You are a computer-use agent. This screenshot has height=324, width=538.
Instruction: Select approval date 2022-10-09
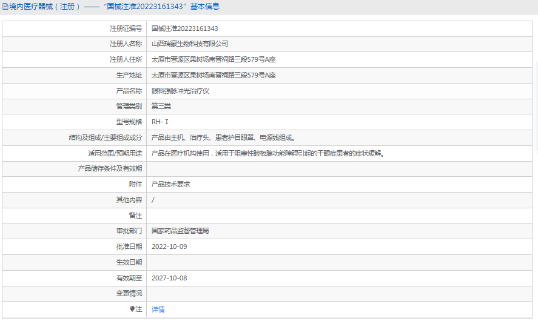click(169, 246)
